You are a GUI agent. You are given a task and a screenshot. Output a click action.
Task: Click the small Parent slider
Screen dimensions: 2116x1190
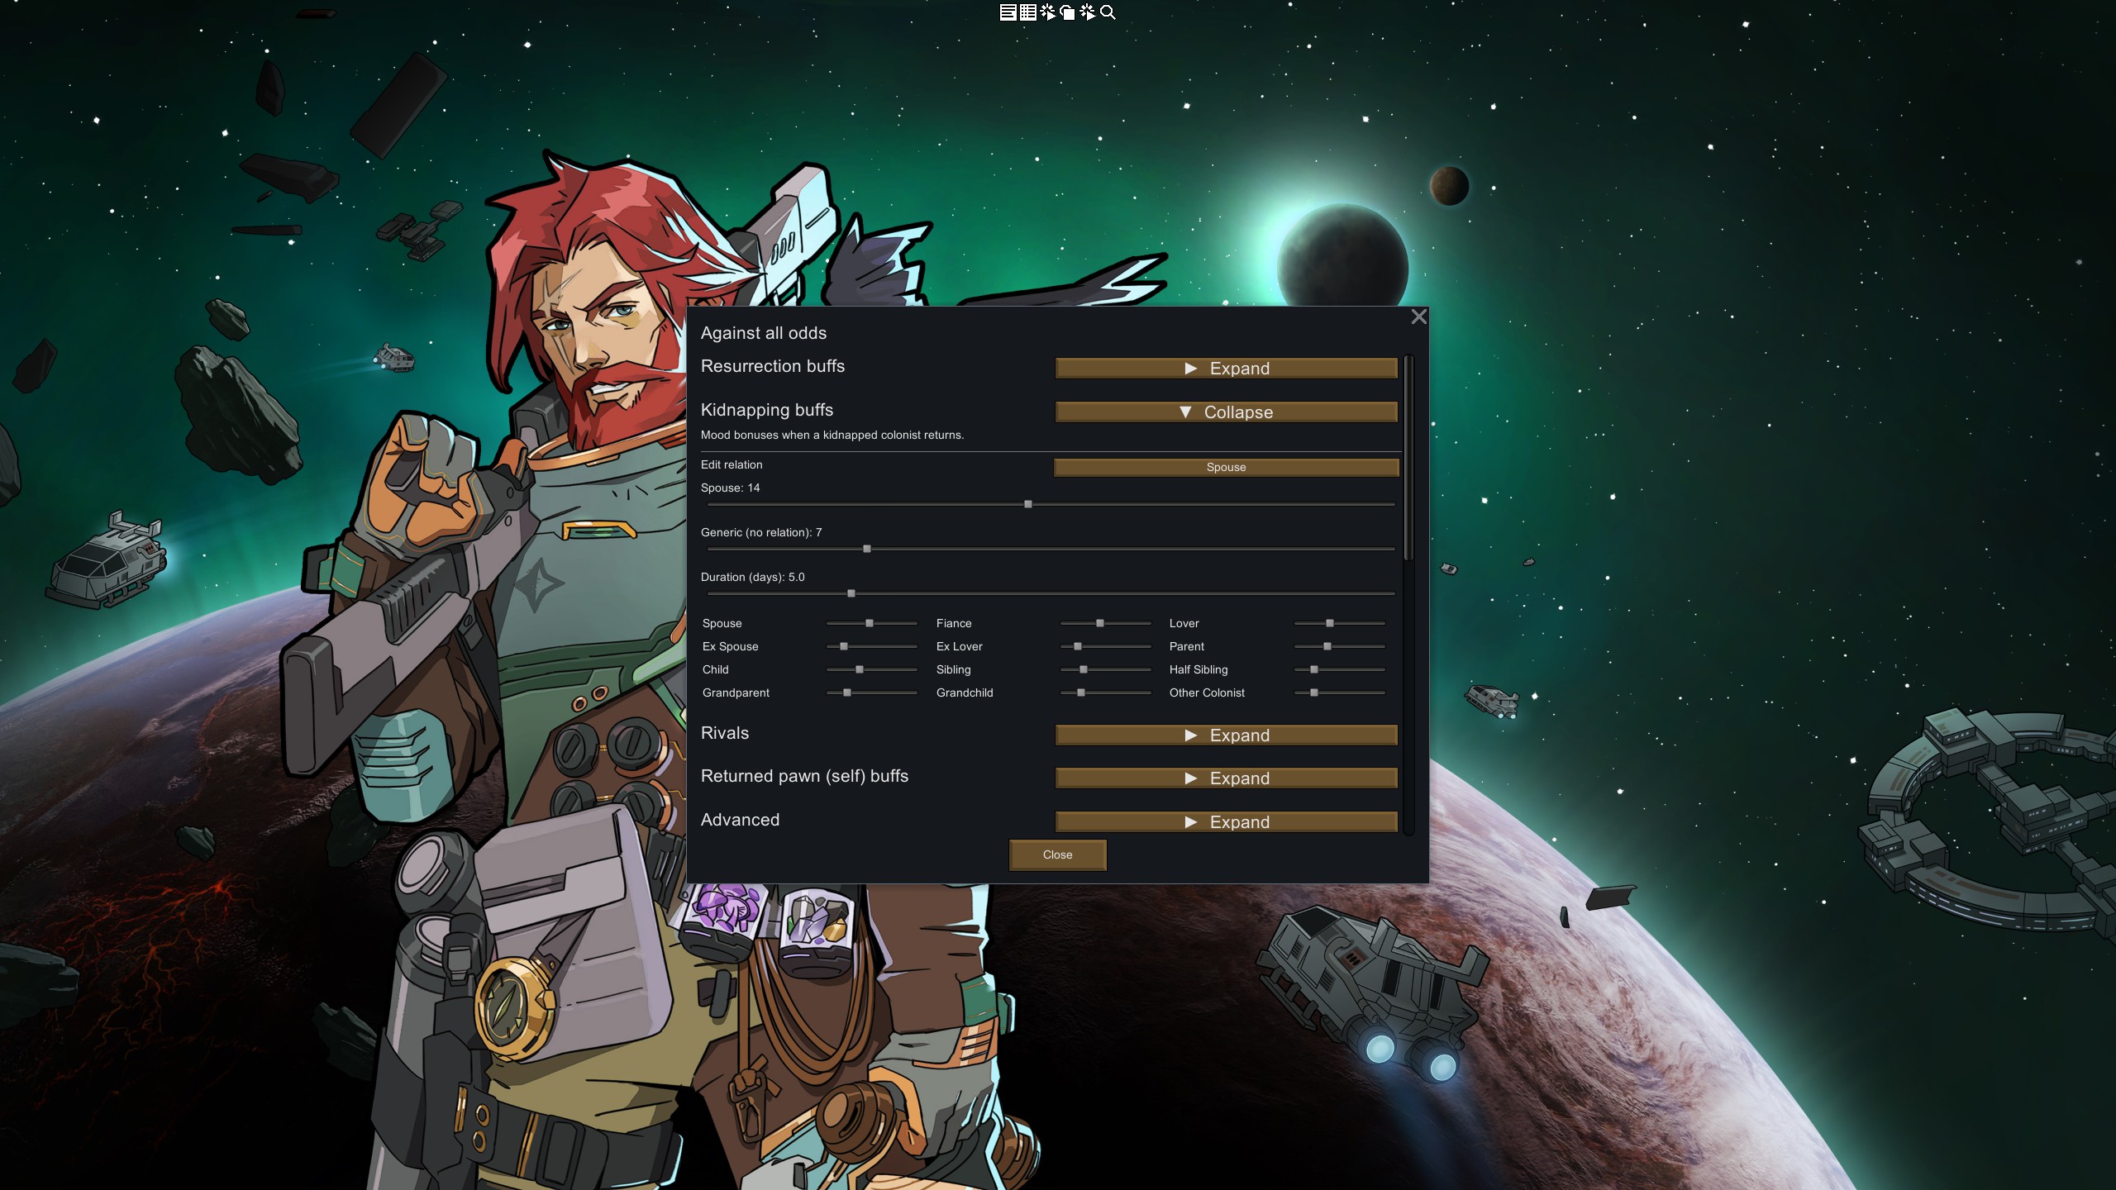(x=1340, y=646)
